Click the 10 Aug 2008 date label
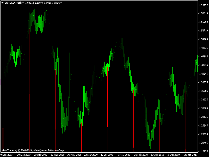Viewport: 209px width, 157px height. pyautogui.click(x=58, y=155)
